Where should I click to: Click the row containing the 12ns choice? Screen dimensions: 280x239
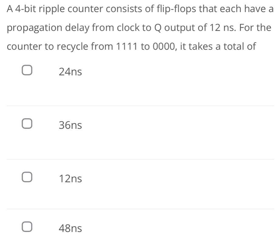(91, 178)
